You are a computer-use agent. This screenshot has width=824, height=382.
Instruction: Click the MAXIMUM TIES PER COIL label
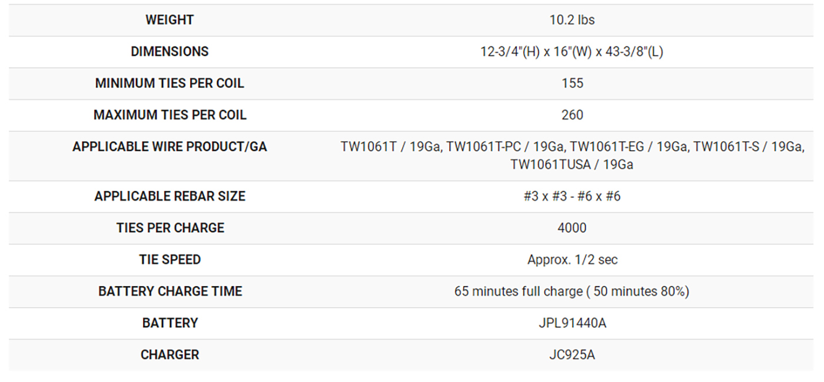(x=170, y=115)
